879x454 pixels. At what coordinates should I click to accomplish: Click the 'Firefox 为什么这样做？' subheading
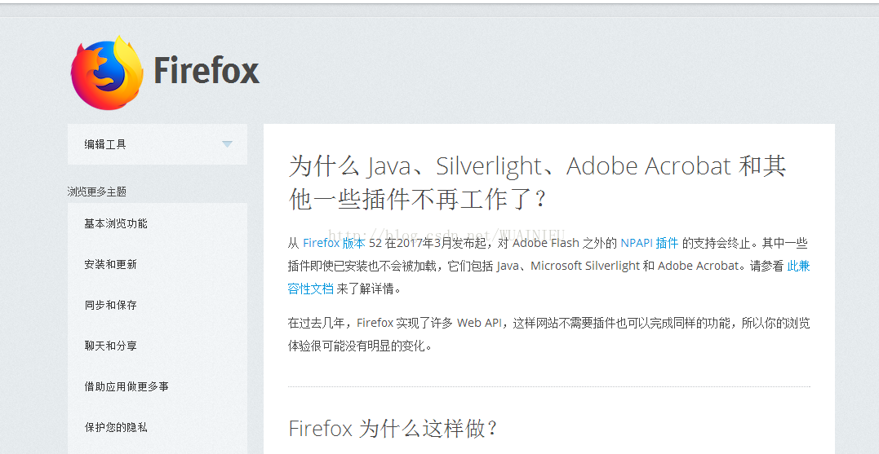pyautogui.click(x=393, y=428)
